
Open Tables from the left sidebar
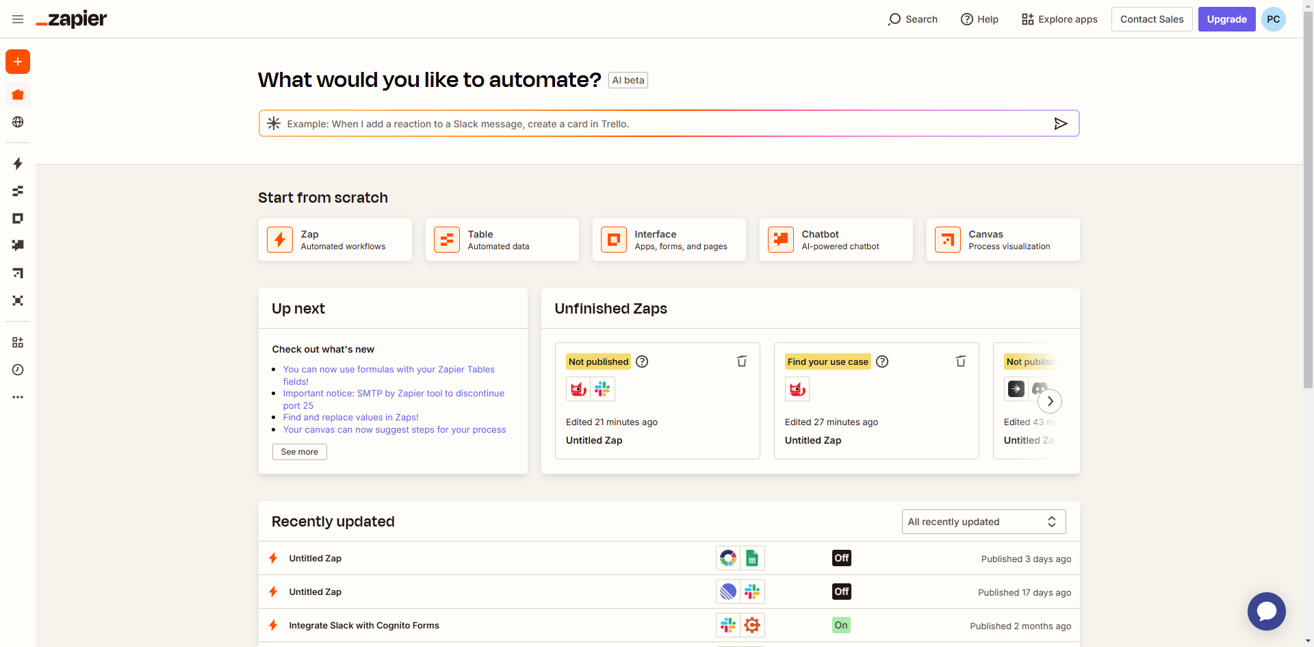[18, 191]
